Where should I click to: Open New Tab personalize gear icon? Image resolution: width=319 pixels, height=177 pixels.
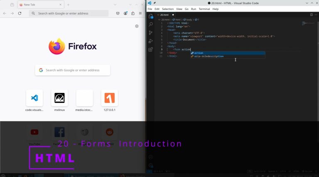[x=137, y=26]
